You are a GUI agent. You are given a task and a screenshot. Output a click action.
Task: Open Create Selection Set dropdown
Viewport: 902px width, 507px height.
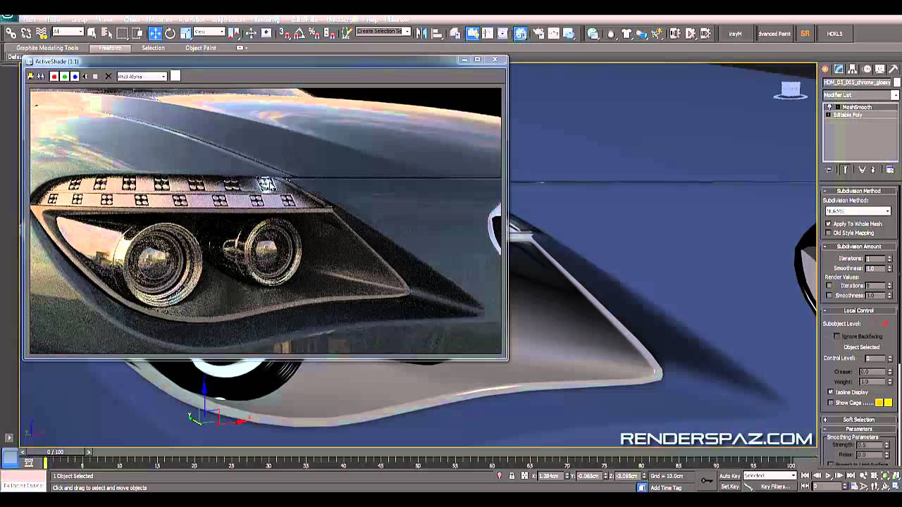click(383, 32)
